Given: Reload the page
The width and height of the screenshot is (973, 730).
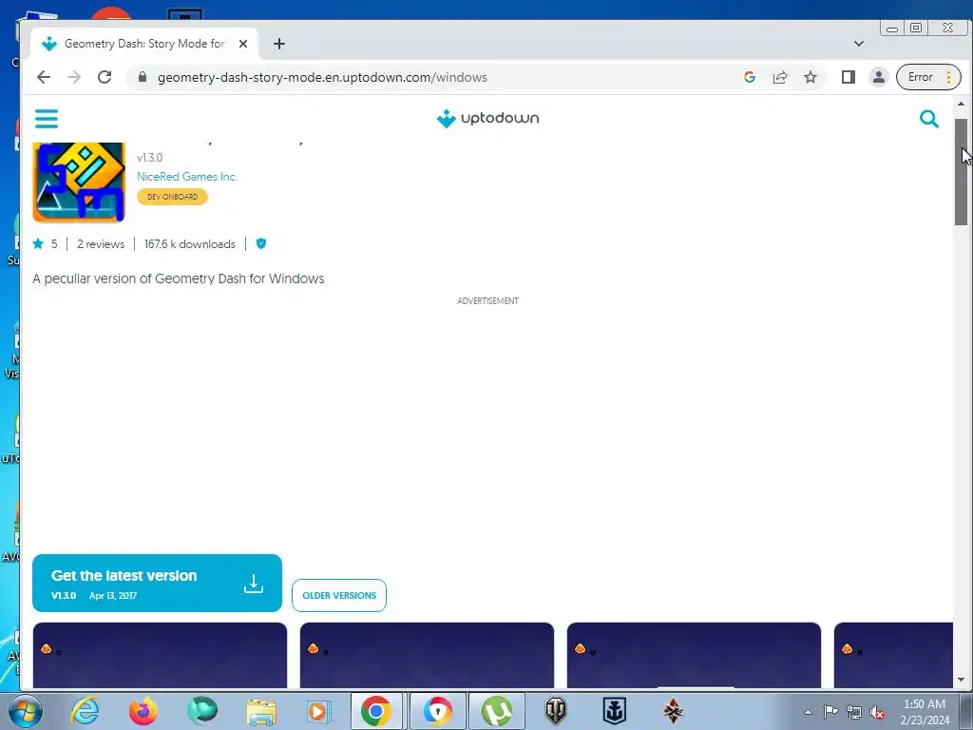Looking at the screenshot, I should coord(105,77).
